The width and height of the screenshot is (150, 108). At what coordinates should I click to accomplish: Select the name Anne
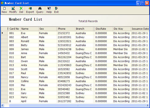click(x=24, y=53)
